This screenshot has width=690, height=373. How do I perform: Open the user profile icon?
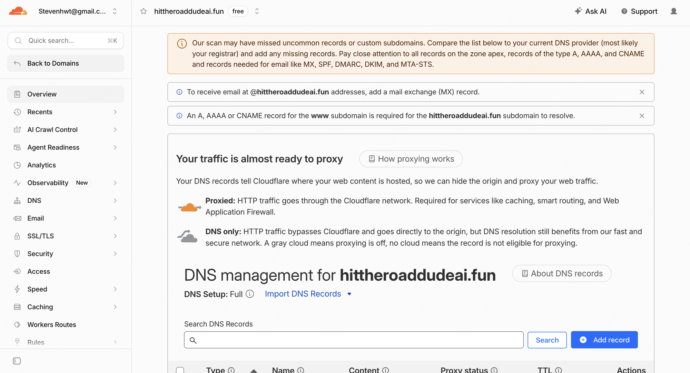(x=673, y=11)
